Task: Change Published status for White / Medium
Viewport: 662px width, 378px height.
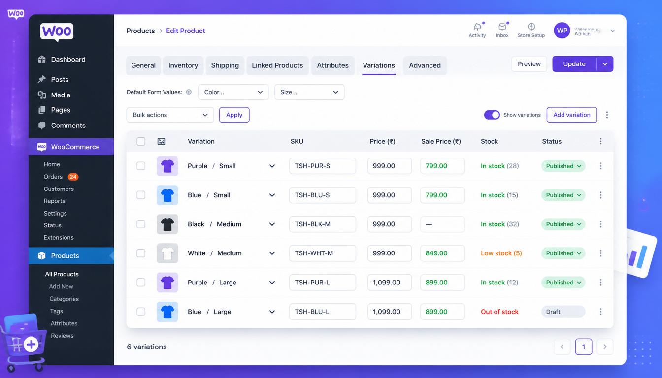Action: [563, 253]
